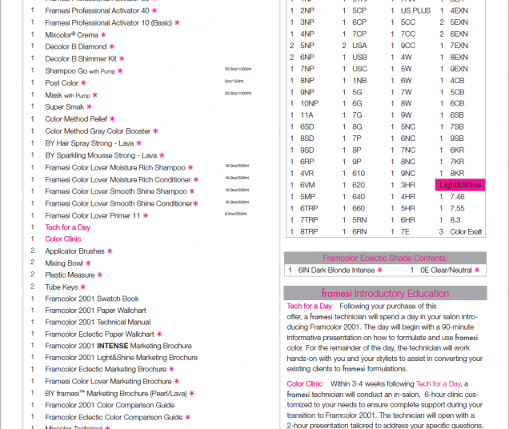This screenshot has height=429, width=509.
Task: Click the asterisk after Plastic Measure
Action: 100,275
